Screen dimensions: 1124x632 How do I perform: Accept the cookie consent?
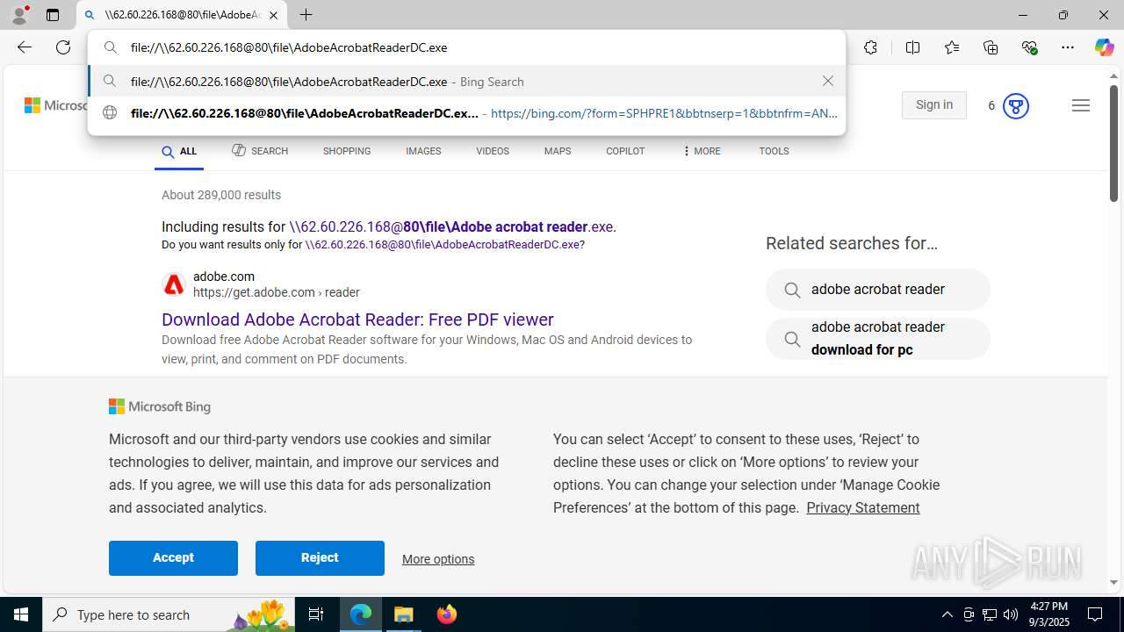click(x=173, y=558)
